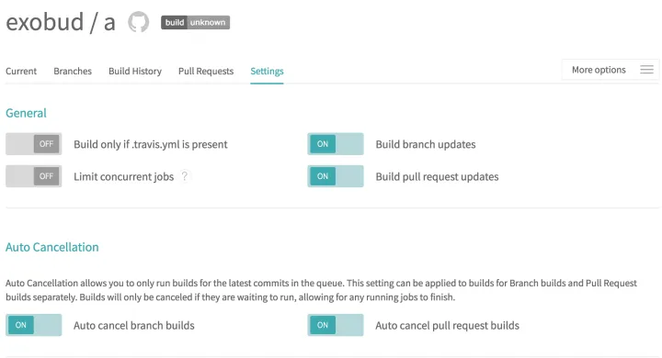Select the Settings tab

267,71
